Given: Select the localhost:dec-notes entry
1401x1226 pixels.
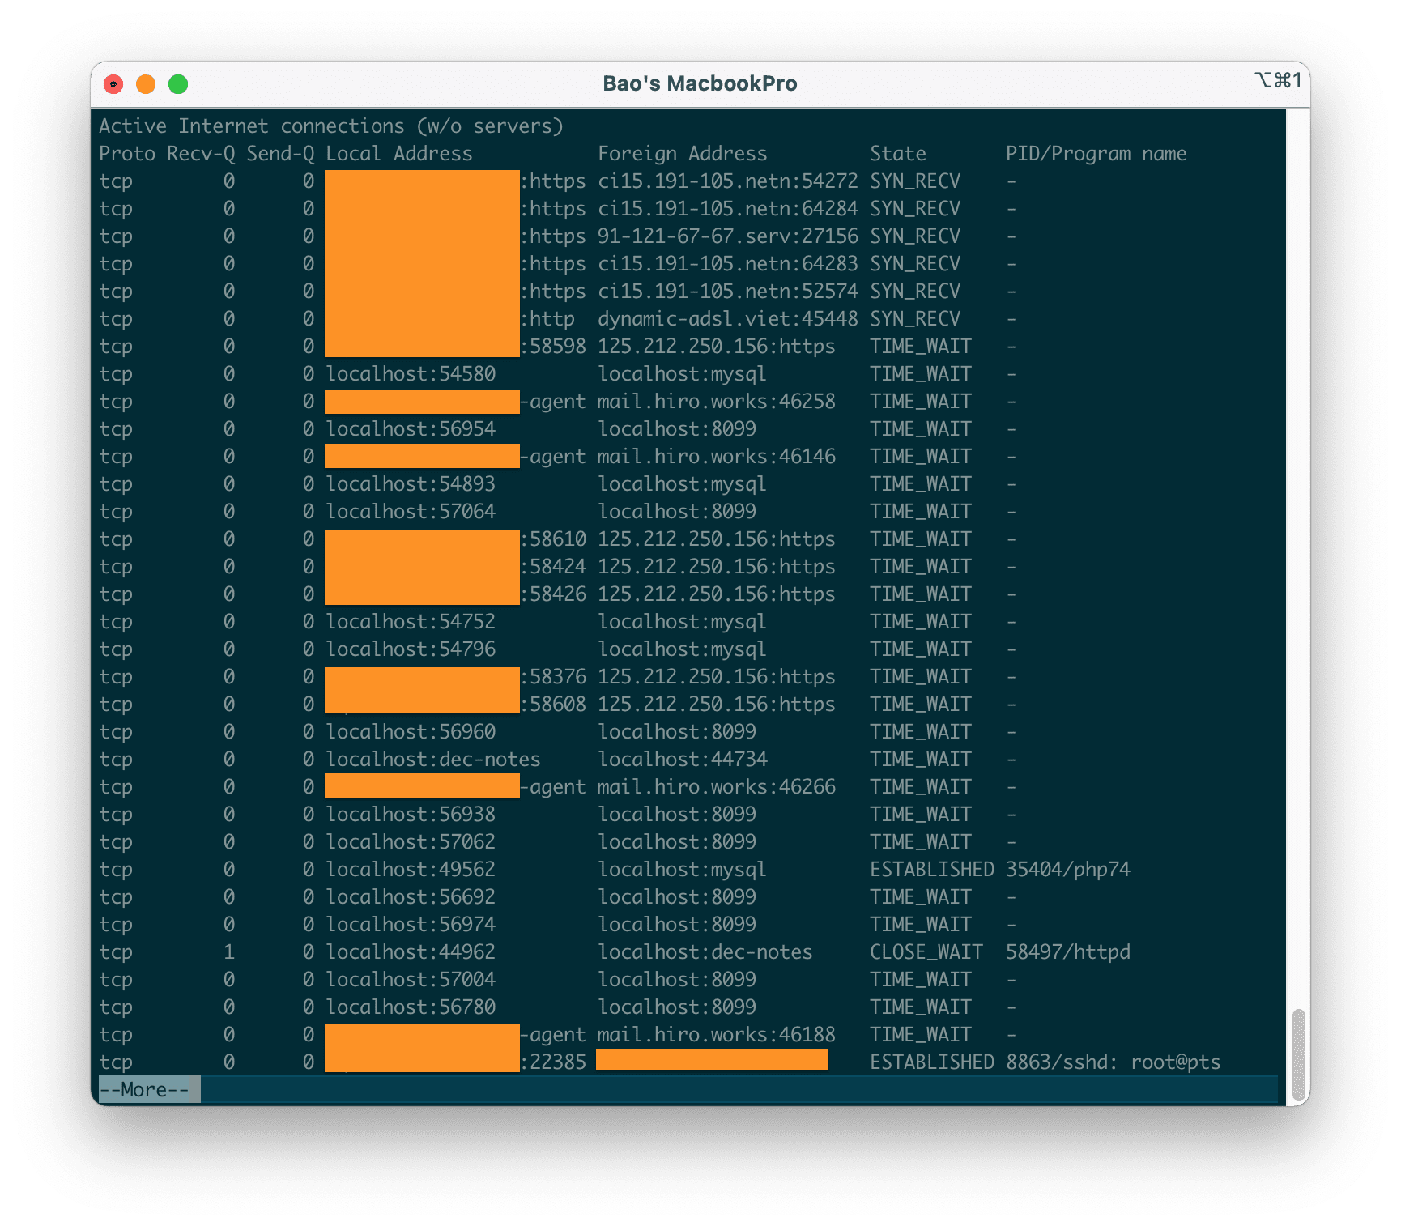Looking at the screenshot, I should [x=433, y=759].
